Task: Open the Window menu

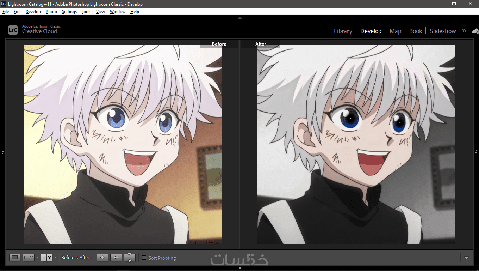Action: [118, 12]
